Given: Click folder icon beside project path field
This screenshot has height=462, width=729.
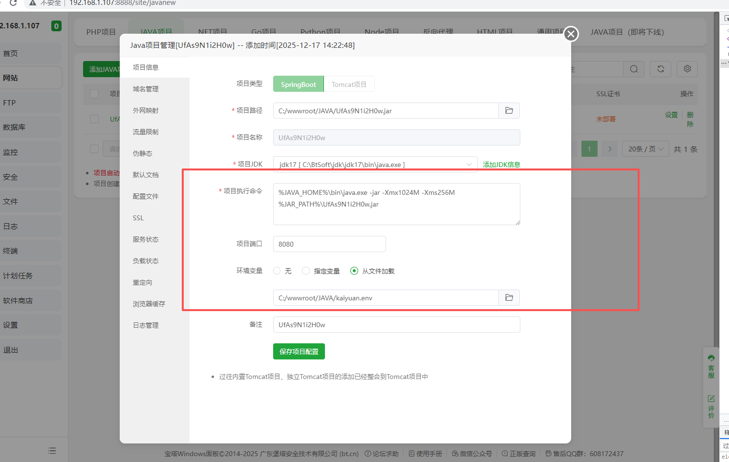Looking at the screenshot, I should tap(509, 111).
